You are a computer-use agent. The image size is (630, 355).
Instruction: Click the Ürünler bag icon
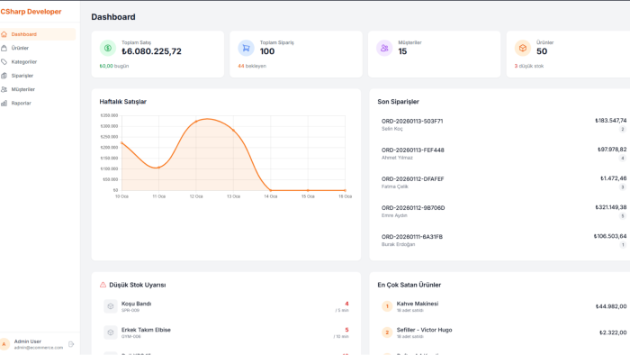(x=4, y=48)
